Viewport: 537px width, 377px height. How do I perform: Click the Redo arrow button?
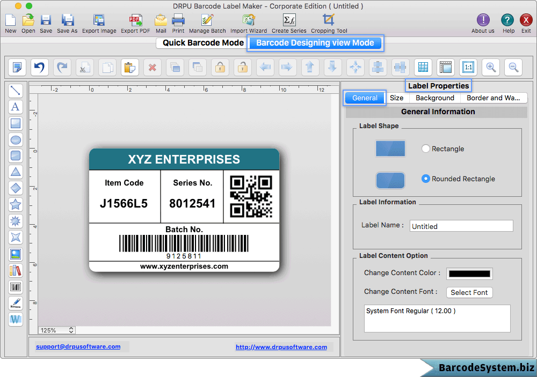coord(62,67)
